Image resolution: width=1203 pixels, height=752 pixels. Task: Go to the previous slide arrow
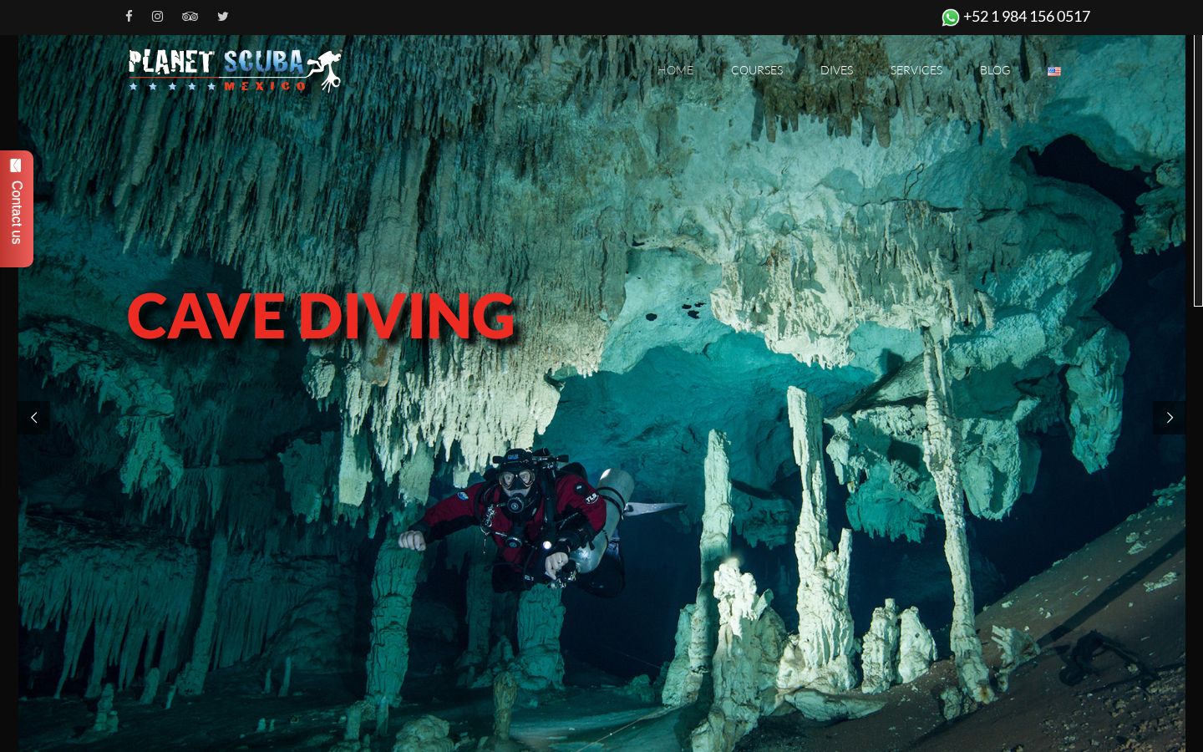pyautogui.click(x=33, y=418)
